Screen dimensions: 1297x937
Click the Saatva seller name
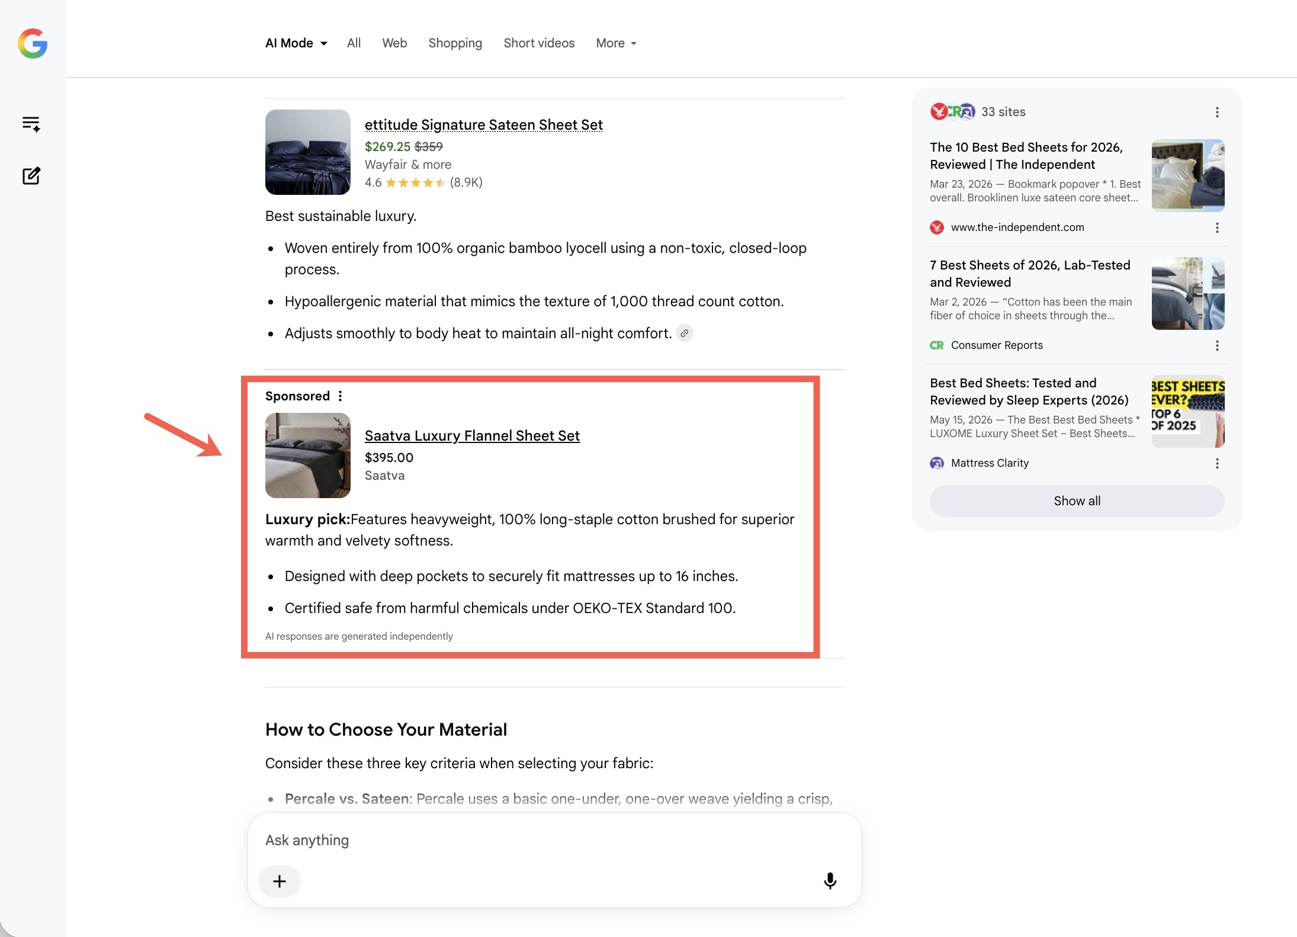pos(384,476)
